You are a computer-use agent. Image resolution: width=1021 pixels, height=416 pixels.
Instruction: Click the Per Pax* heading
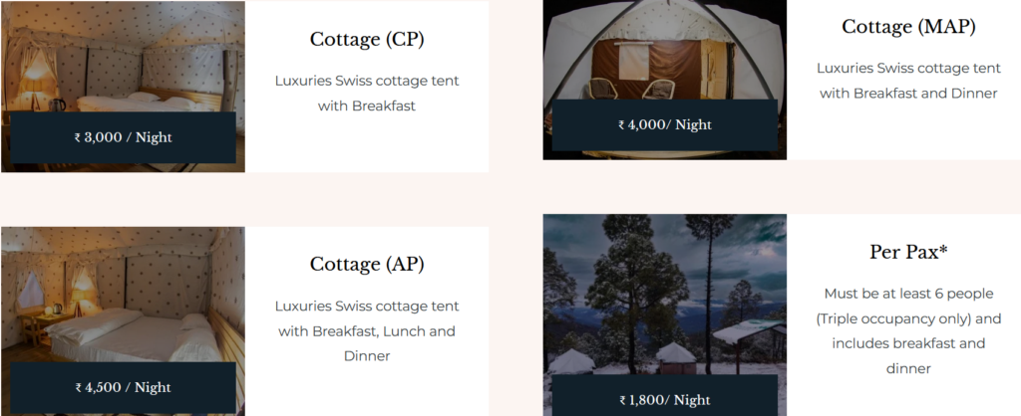[907, 252]
